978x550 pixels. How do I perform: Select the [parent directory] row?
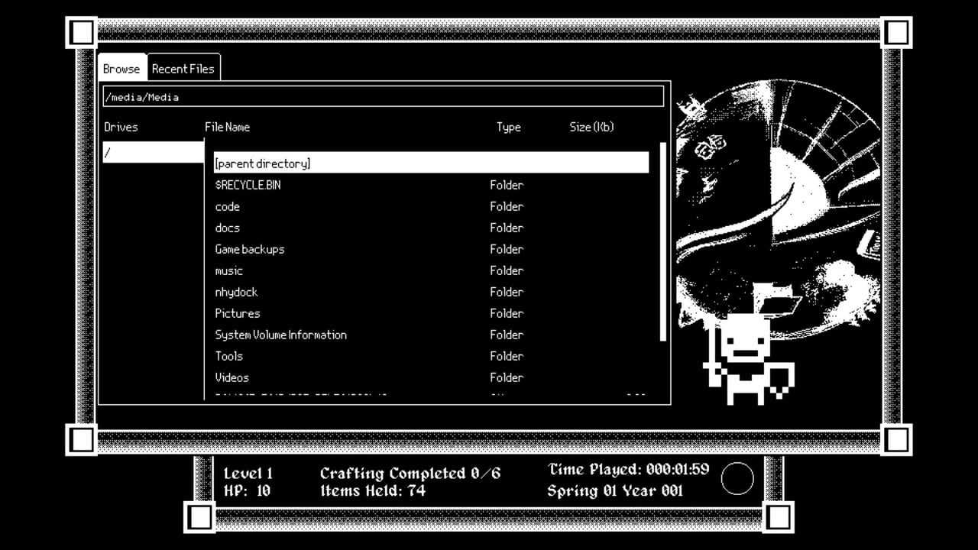(x=431, y=163)
